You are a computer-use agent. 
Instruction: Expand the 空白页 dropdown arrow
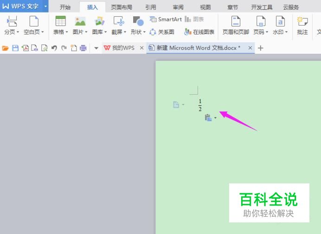(x=43, y=32)
